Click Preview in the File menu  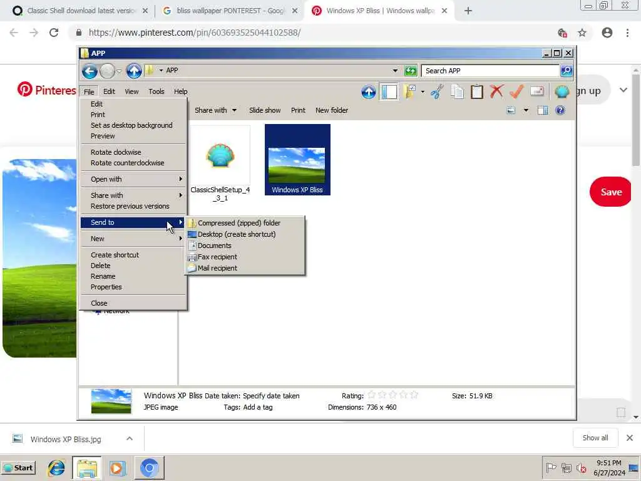coord(133,136)
